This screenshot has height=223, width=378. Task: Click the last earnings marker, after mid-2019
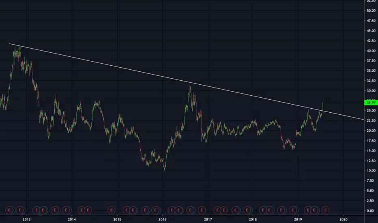pyautogui.click(x=325, y=210)
